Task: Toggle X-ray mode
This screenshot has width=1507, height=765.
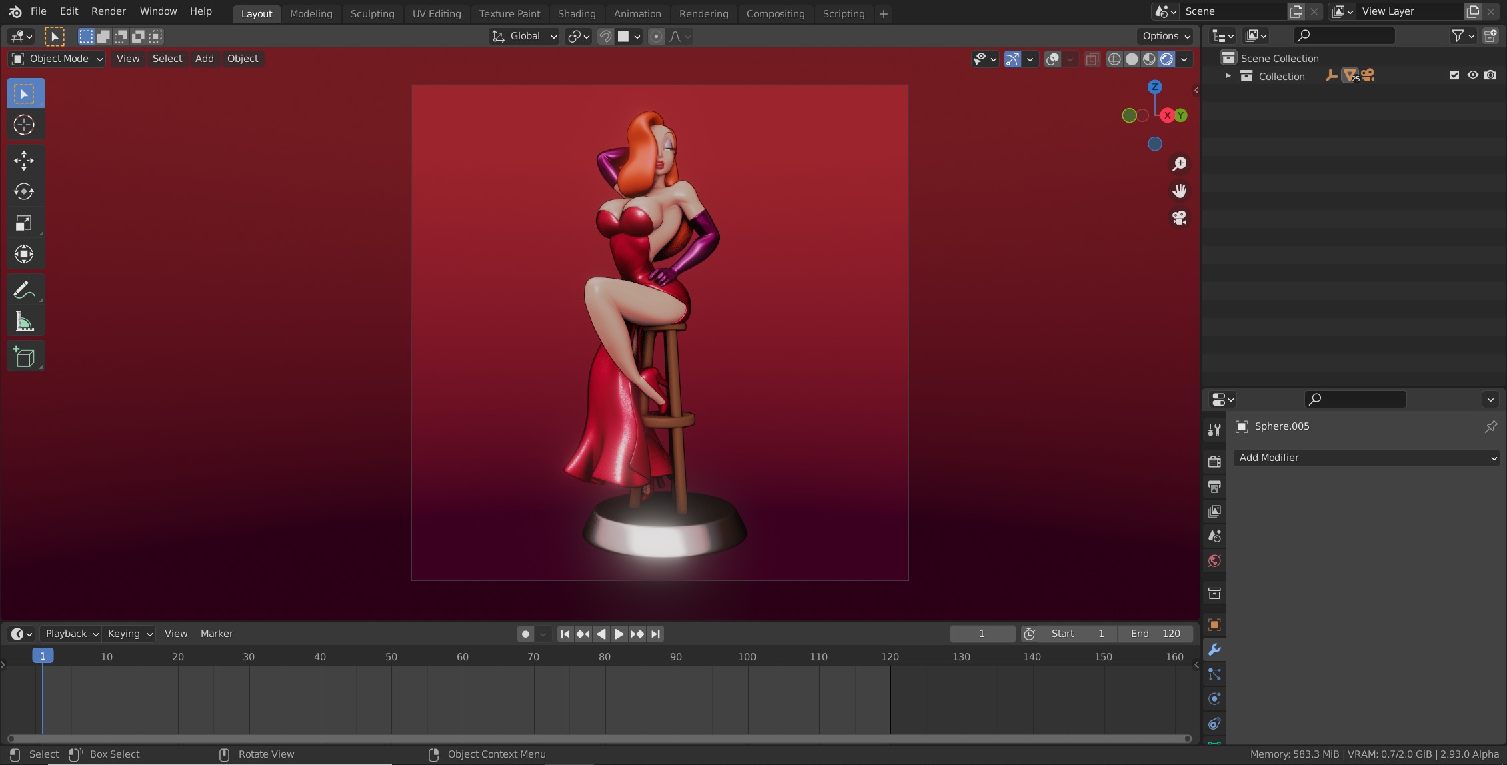Action: (1092, 59)
